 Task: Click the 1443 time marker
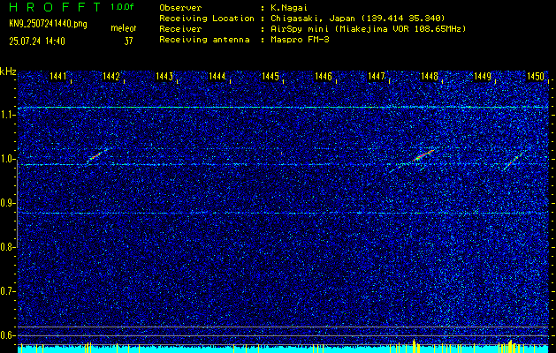pyautogui.click(x=164, y=76)
